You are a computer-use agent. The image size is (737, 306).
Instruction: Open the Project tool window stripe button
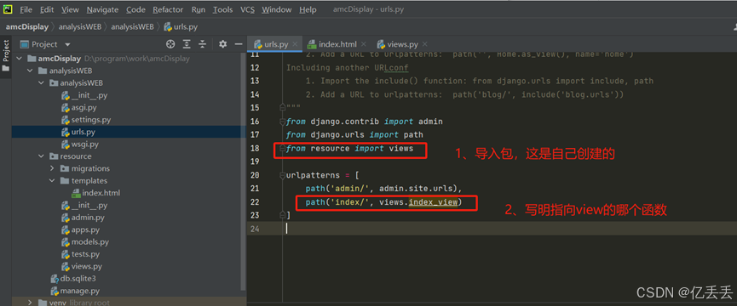(x=6, y=55)
